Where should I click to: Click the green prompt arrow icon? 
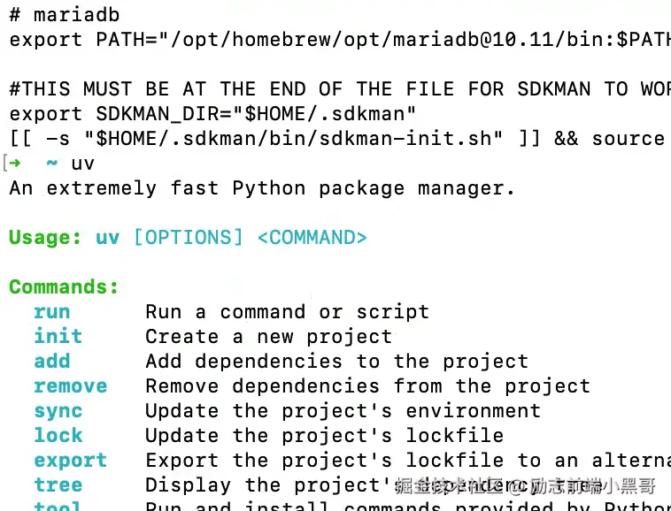16,164
